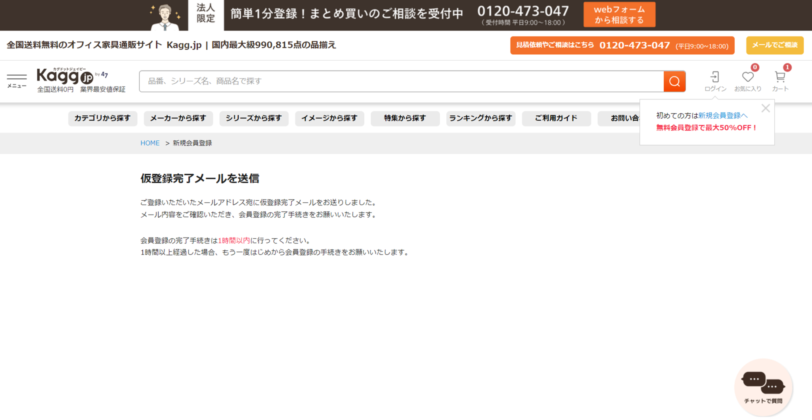Click the HOME breadcrumb link
Screen dimensions: 812x420
(x=150, y=143)
